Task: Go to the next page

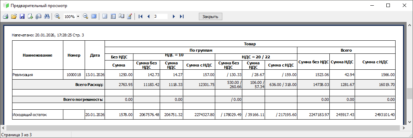Action: click(174, 17)
